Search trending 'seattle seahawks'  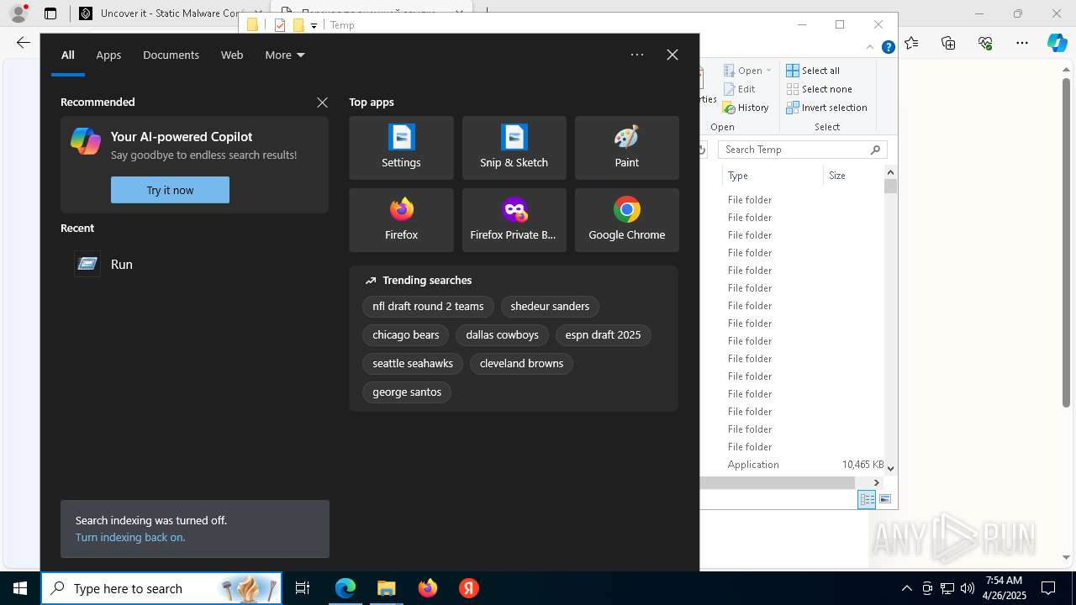click(x=413, y=364)
